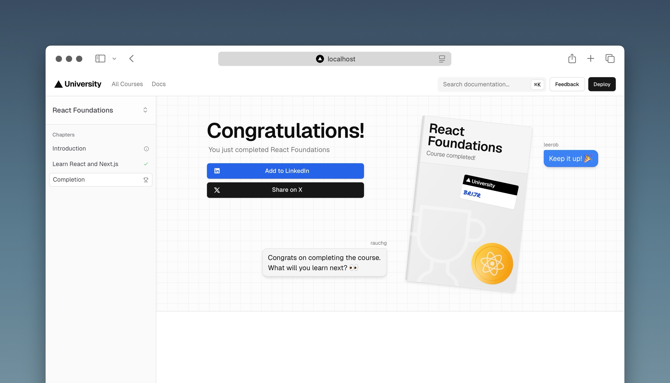Viewport: 670px width, 383px height.
Task: Click the browser share icon
Action: pyautogui.click(x=572, y=58)
